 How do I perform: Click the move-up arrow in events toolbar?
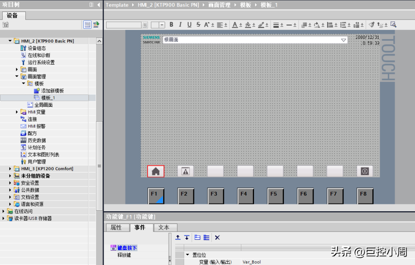pos(178,238)
